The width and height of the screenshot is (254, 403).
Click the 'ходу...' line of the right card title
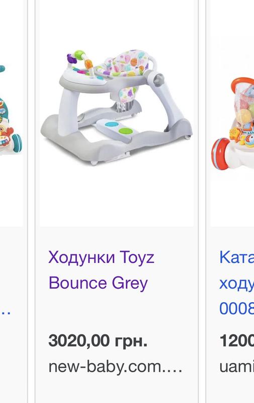pyautogui.click(x=236, y=284)
